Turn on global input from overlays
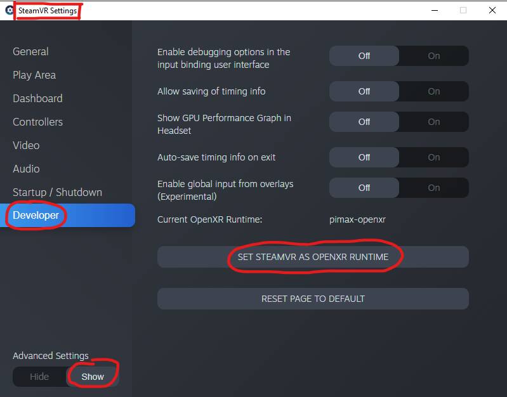 click(433, 188)
